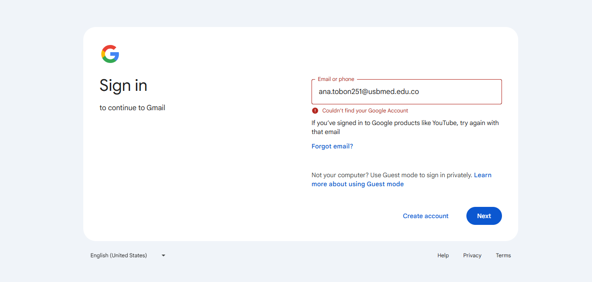This screenshot has width=592, height=282.
Task: Click the Sign in heading
Action: (x=123, y=85)
